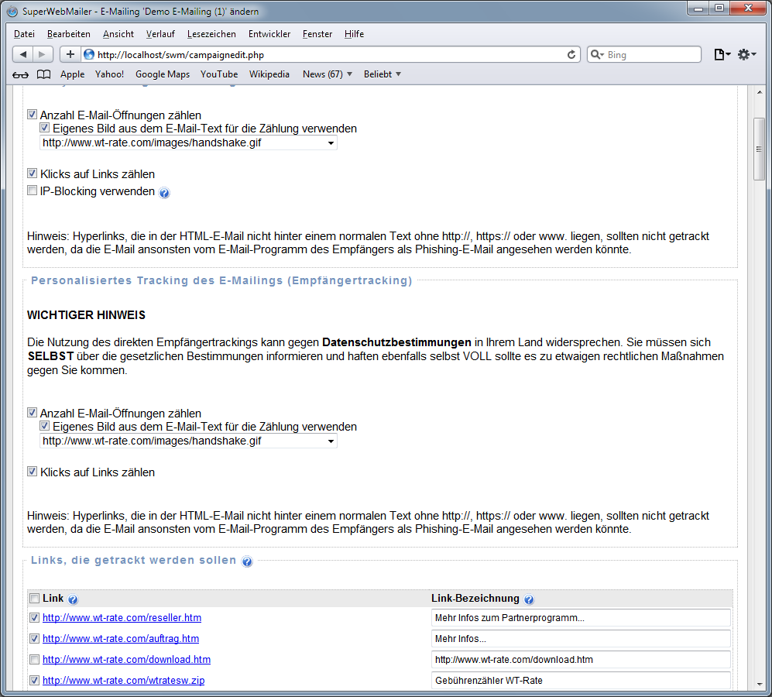Open the Apple bookmark
The width and height of the screenshot is (772, 697).
click(72, 74)
